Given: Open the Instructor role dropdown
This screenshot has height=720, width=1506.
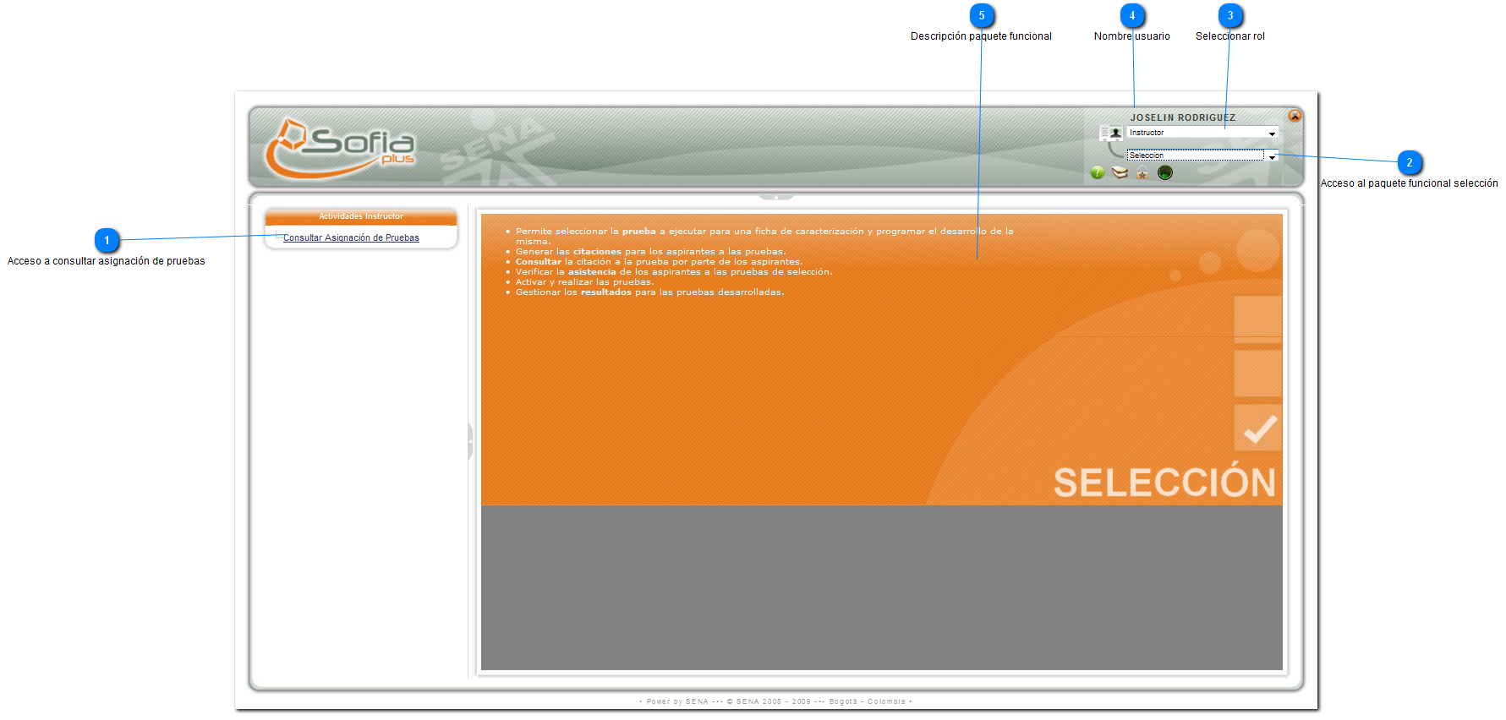Looking at the screenshot, I should pyautogui.click(x=1202, y=133).
